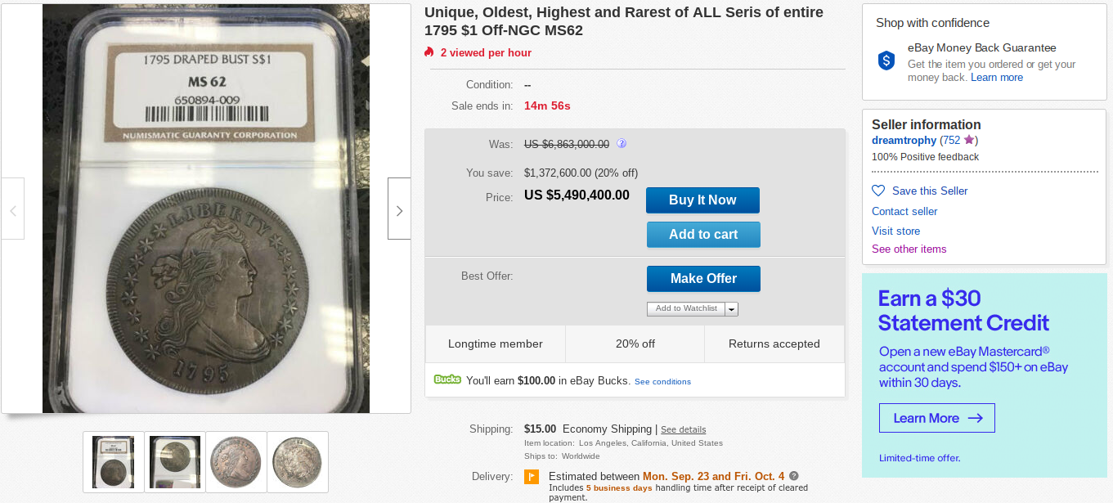Select the fourth coin reverse thumbnail
1113x503 pixels.
[x=297, y=461]
